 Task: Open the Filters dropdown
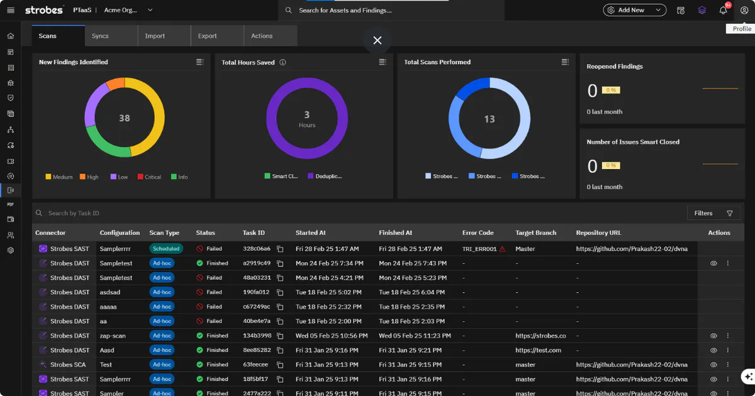pyautogui.click(x=713, y=213)
